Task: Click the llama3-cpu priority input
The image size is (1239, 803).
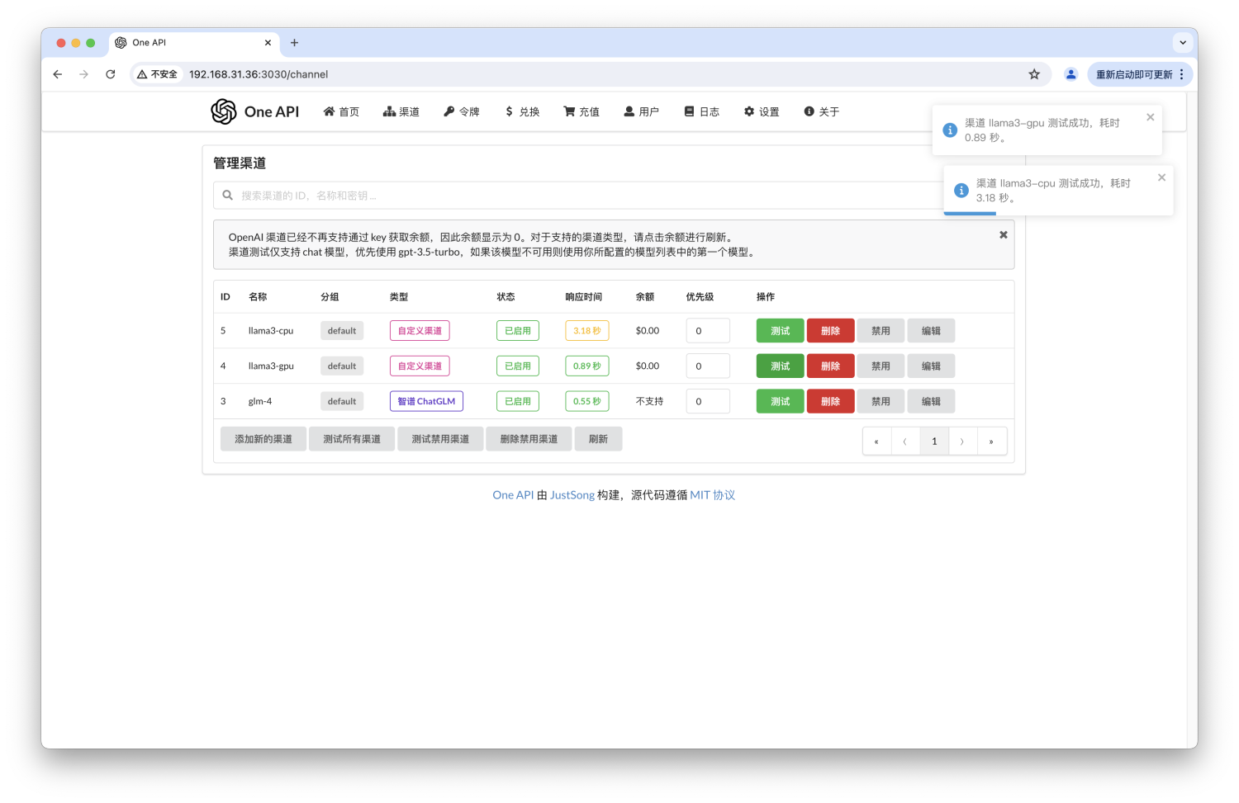Action: click(x=708, y=331)
